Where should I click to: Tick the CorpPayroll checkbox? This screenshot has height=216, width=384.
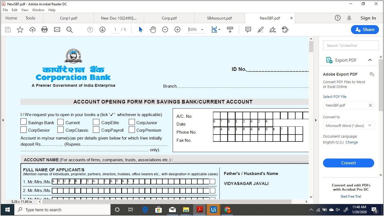coord(96,129)
